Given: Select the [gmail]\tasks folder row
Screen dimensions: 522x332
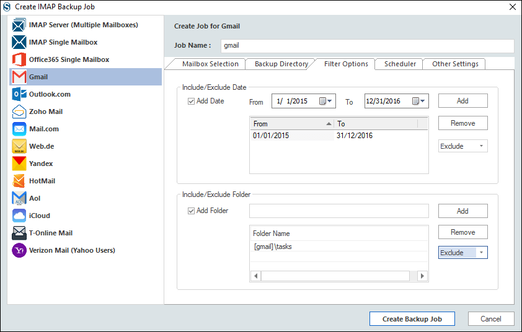Looking at the screenshot, I should pos(339,247).
